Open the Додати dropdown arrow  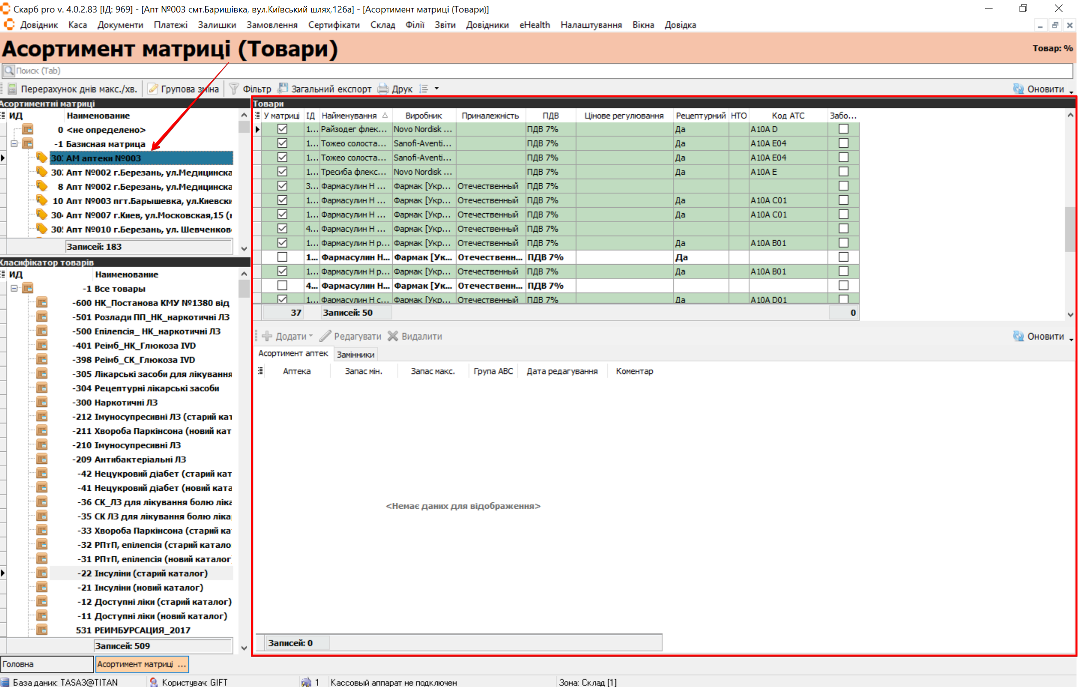pos(311,336)
